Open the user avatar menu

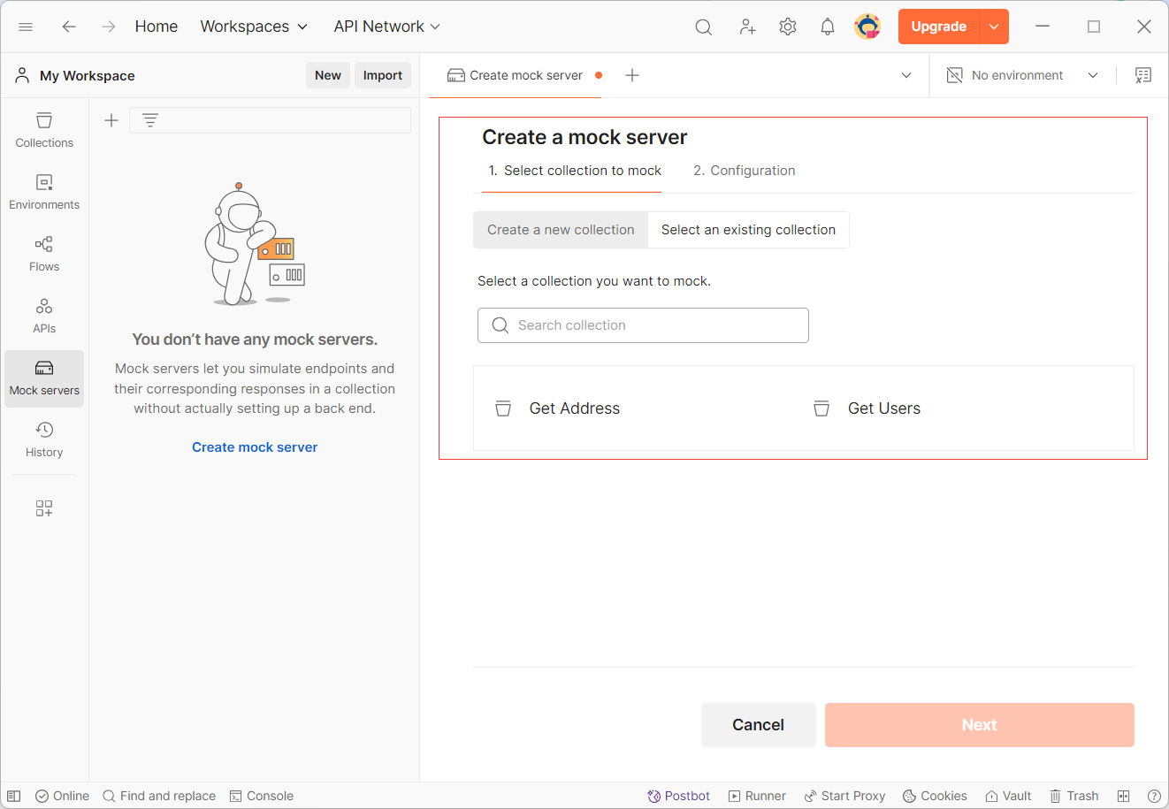[867, 27]
